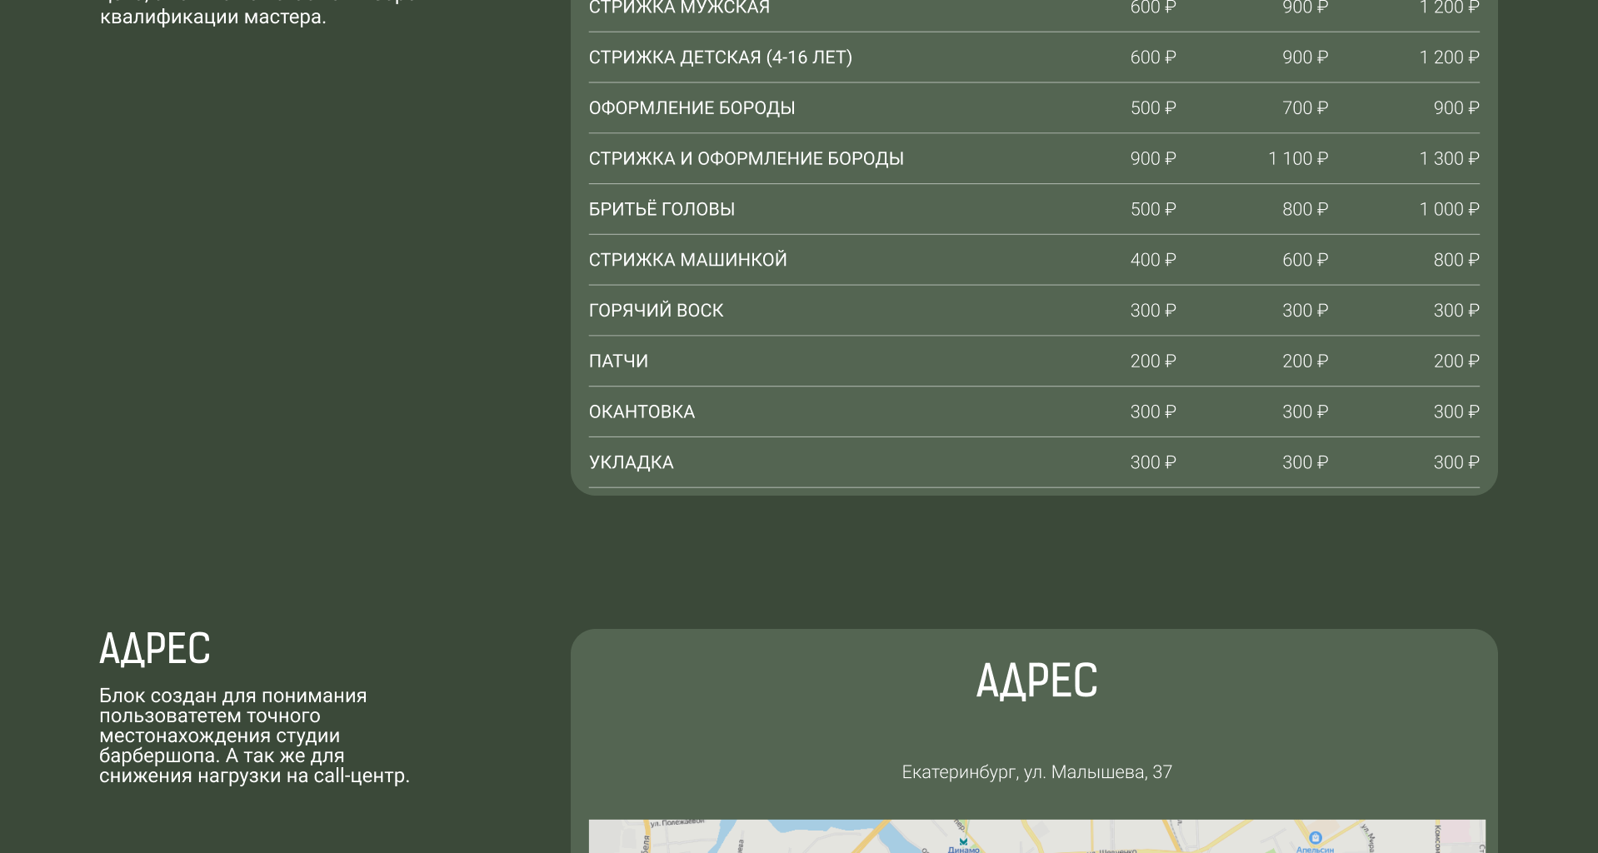Click the ГОРЯЧИЙ ВОСК service name
This screenshot has height=853, width=1598.
point(656,311)
